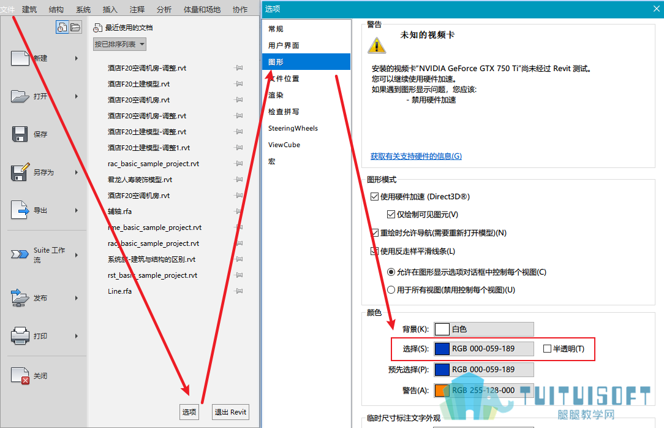Toggle 使用硬件加速 (Direct3D) checkbox
Viewport: 664px width, 428px height.
(x=374, y=197)
